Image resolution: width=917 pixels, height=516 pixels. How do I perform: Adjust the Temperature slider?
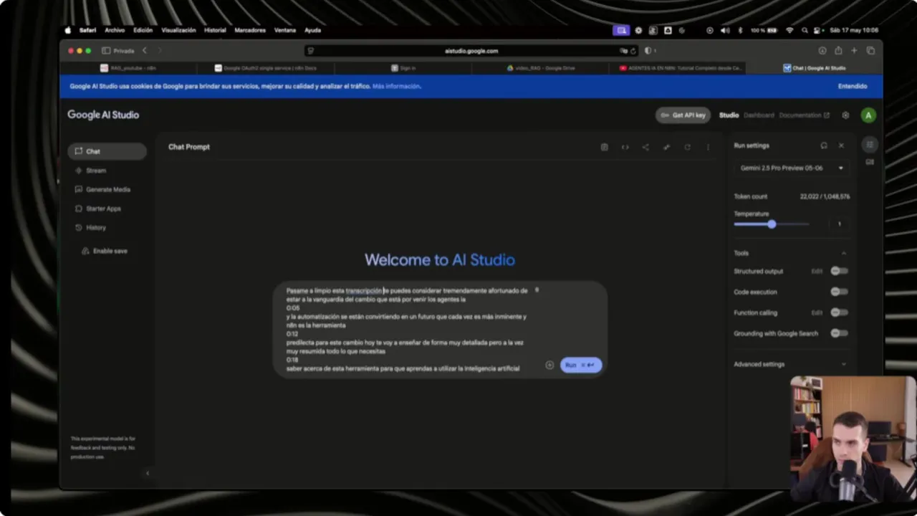(772, 224)
